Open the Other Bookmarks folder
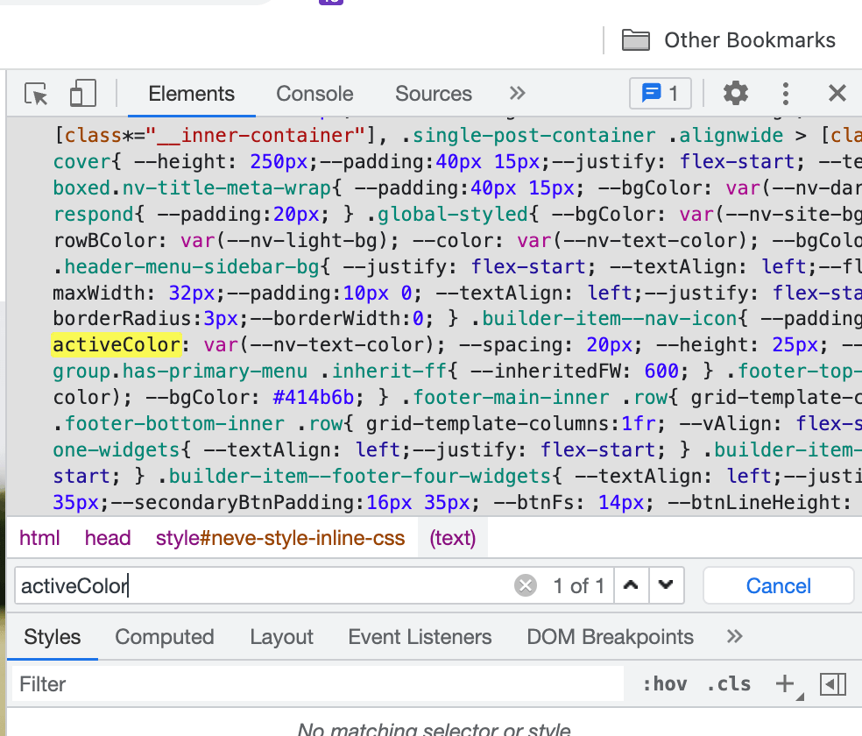The image size is (862, 736). pos(729,40)
